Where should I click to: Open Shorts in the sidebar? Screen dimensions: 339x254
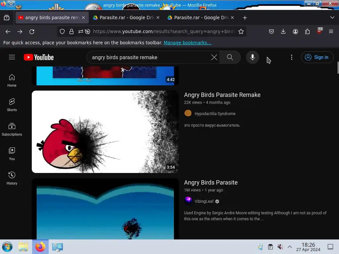pyautogui.click(x=12, y=105)
